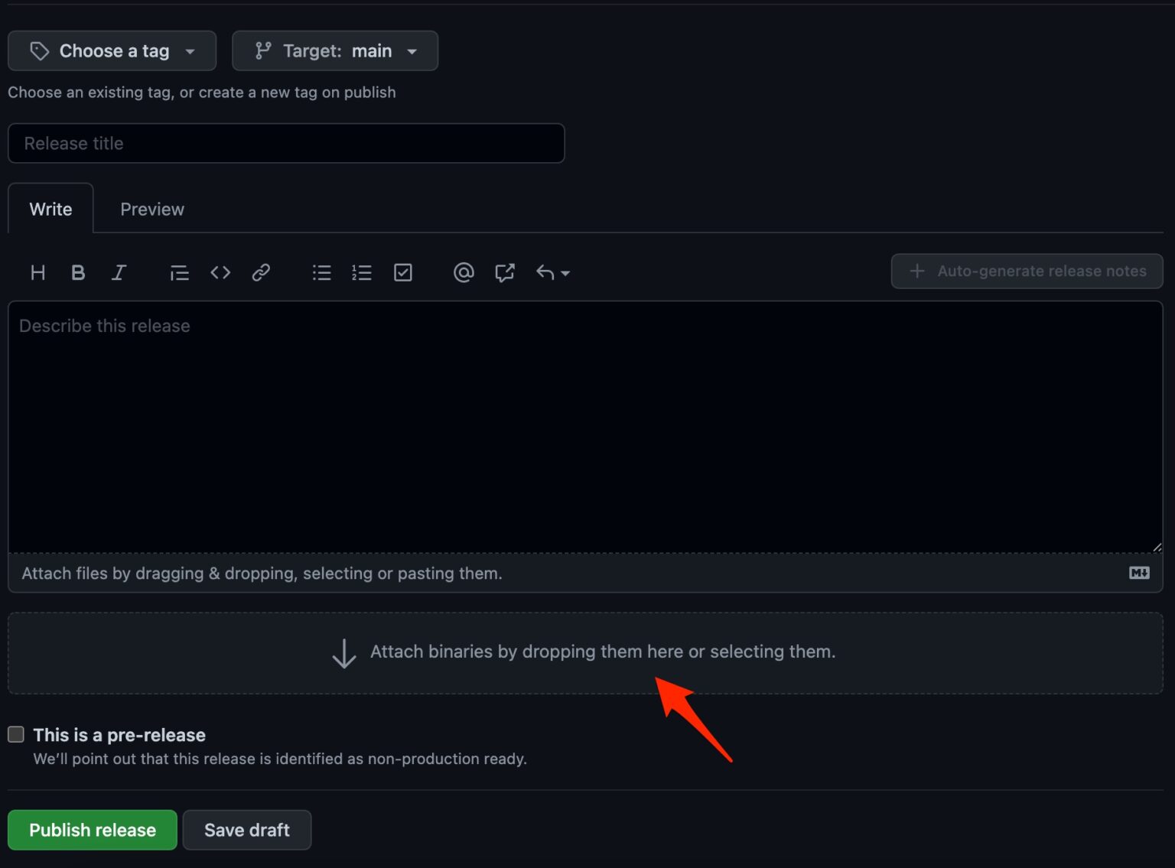
Task: Insert a task list
Action: point(403,272)
